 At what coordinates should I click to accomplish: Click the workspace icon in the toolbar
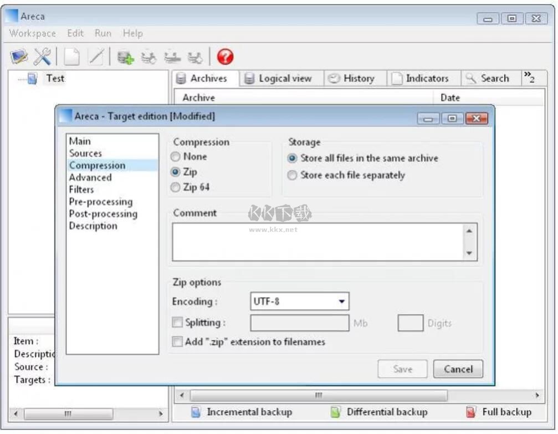(19, 57)
